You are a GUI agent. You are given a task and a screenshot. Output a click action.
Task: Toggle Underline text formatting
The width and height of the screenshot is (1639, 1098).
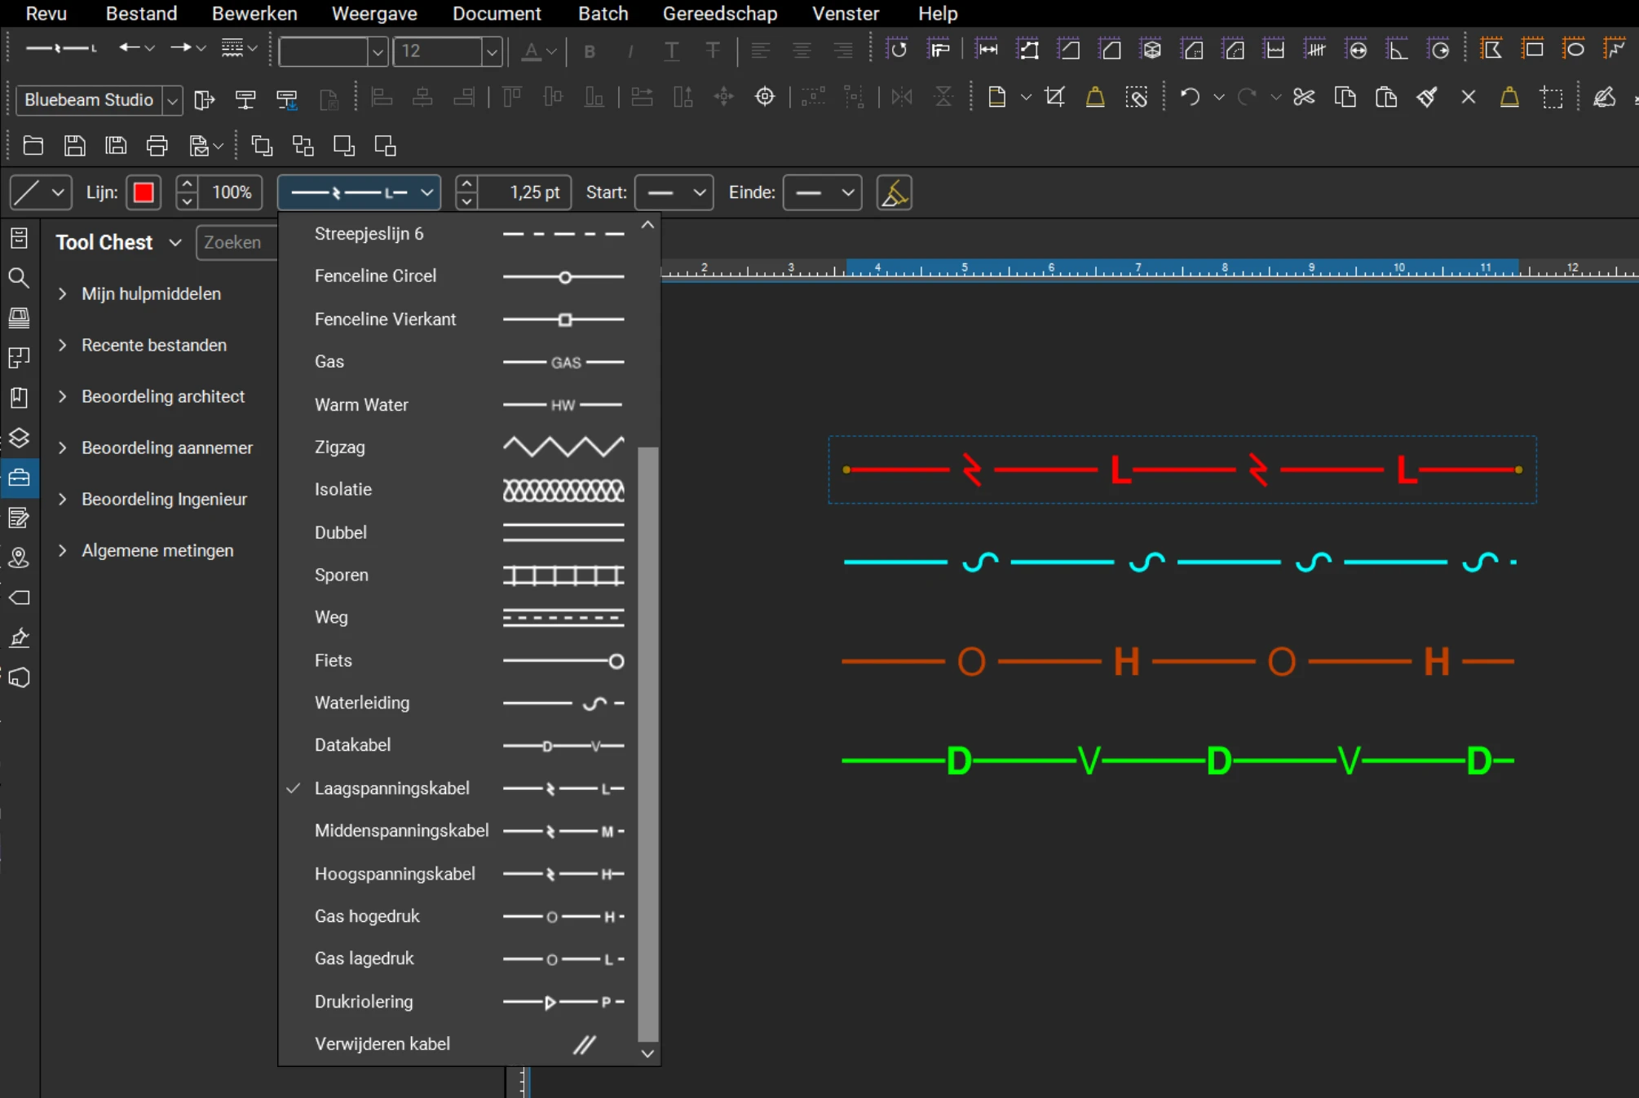(671, 51)
